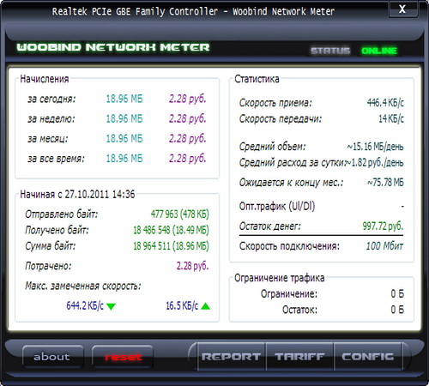Image resolution: width=429 pixels, height=386 pixels.
Task: Click the receive speed value 446.4 КБ/с
Action: click(385, 102)
